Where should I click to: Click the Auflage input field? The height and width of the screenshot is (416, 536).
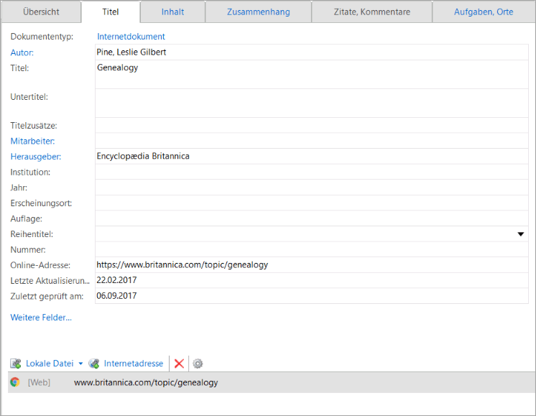point(312,218)
